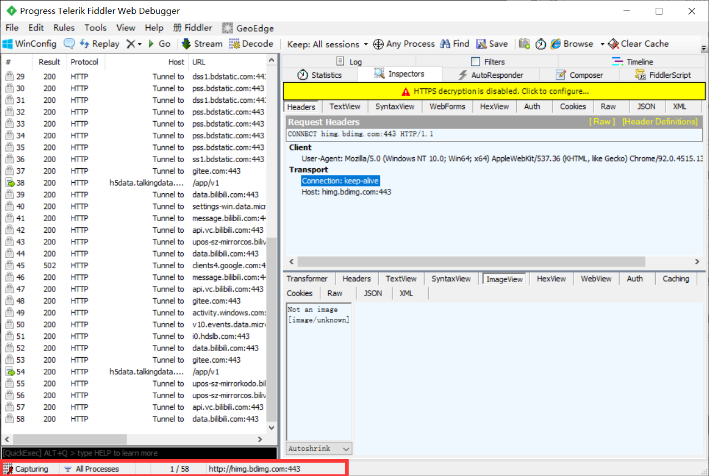Expand the Remove (X) dropdown arrow
The image size is (709, 476).
click(x=139, y=44)
